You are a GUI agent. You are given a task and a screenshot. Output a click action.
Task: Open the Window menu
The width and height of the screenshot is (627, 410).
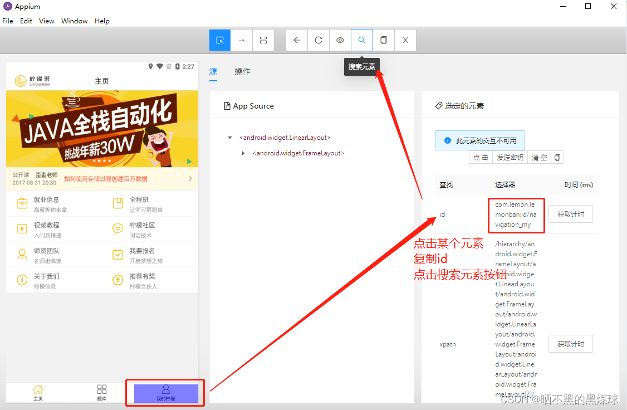[x=75, y=21]
